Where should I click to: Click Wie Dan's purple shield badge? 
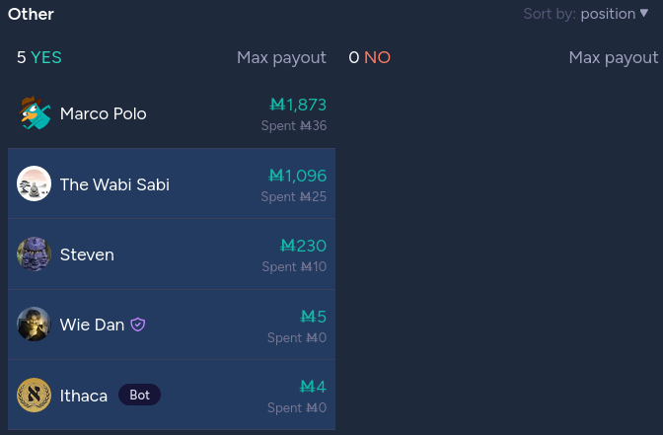click(138, 325)
